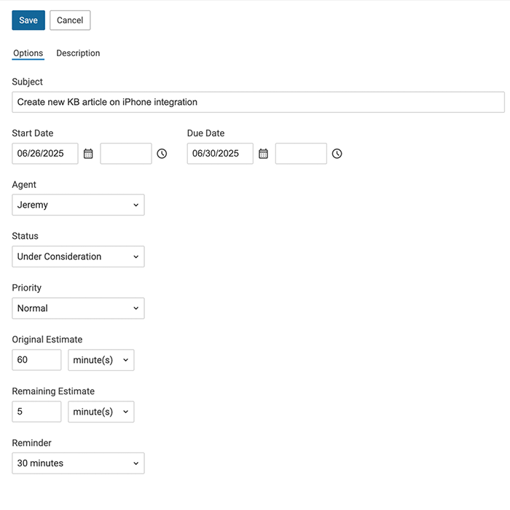Open the Reminder dropdown 30 minutes
The image size is (510, 510).
point(78,463)
